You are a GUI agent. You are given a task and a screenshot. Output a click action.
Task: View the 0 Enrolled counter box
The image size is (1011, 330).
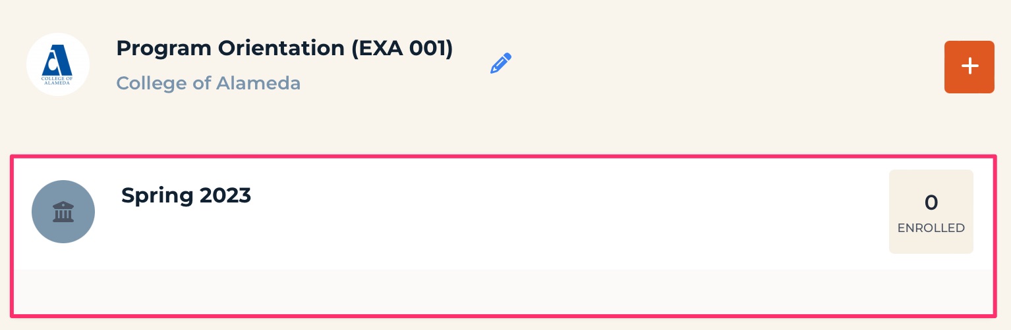coord(931,212)
